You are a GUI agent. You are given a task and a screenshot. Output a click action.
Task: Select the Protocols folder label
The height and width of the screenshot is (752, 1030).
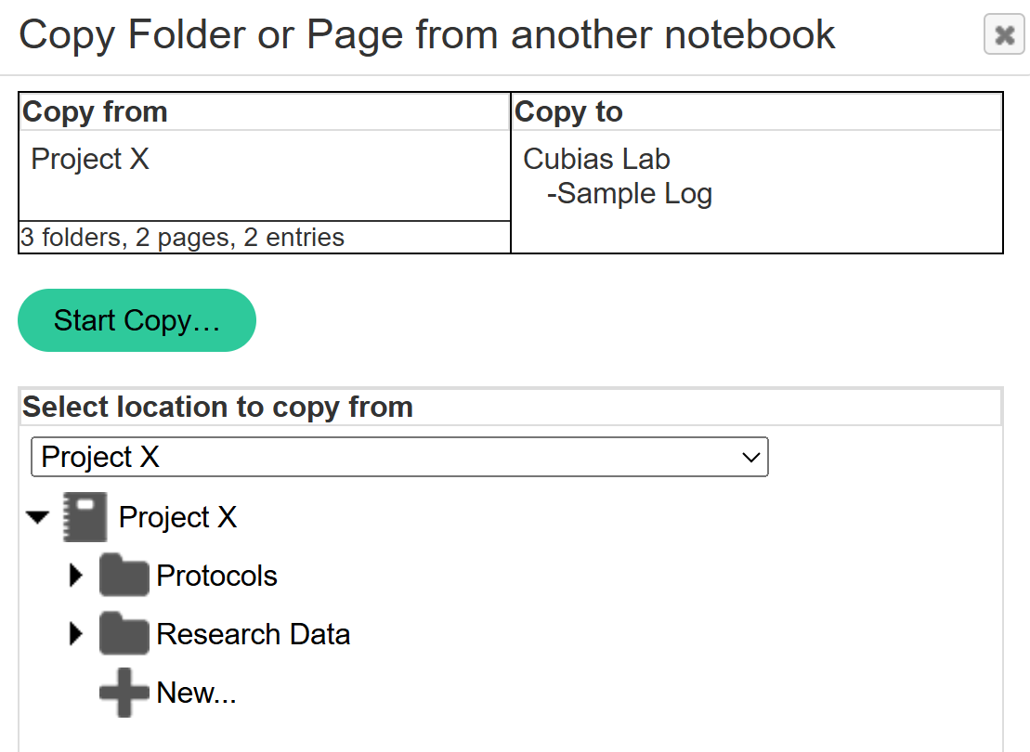click(x=216, y=577)
